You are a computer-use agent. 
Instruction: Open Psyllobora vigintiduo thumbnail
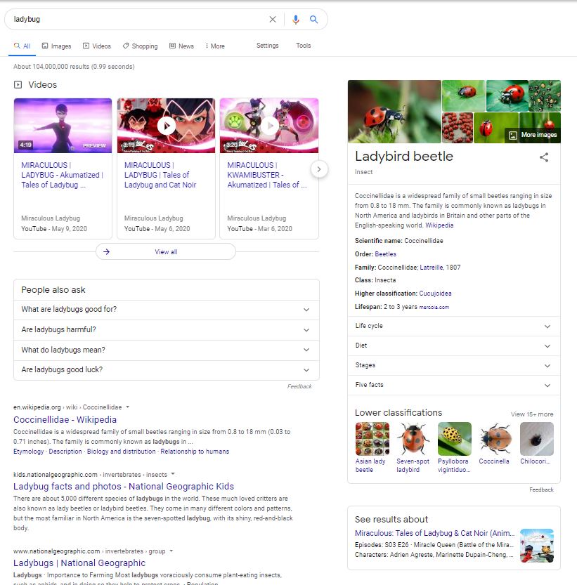pos(455,439)
